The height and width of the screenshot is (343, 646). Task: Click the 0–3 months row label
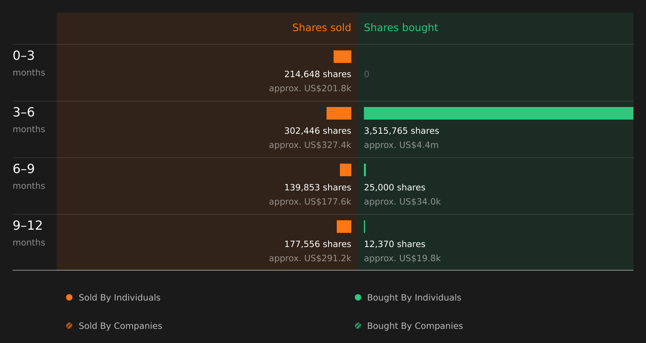[x=29, y=63]
